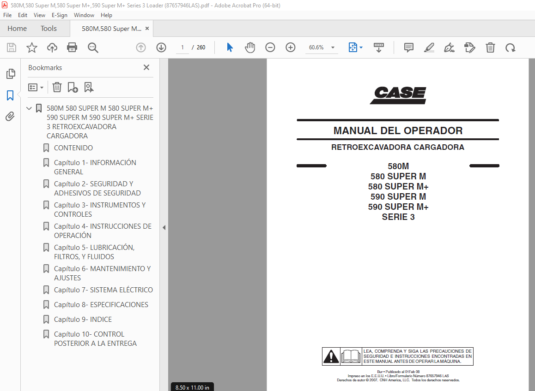Delete selected bookmark trash icon

pyautogui.click(x=57, y=88)
